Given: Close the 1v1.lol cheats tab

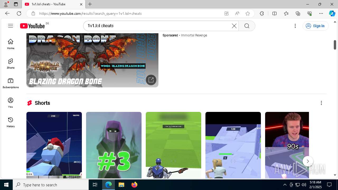Looking at the screenshot, I should coord(81,4).
